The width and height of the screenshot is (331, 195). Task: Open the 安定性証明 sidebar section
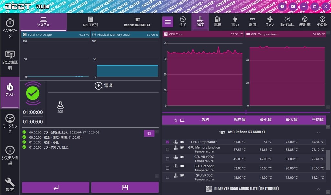point(10,60)
